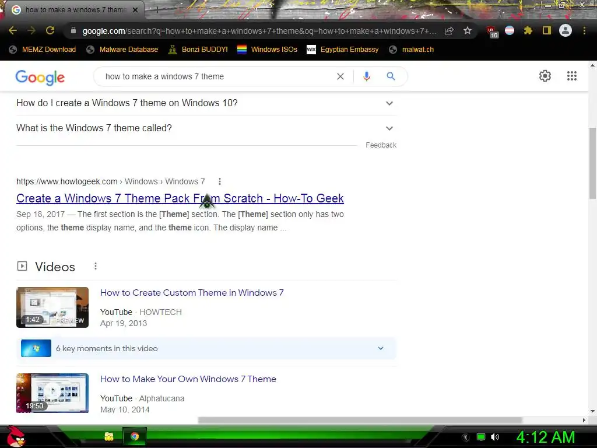The width and height of the screenshot is (597, 448).
Task: Click the green monitor tray icon
Action: coord(481,437)
